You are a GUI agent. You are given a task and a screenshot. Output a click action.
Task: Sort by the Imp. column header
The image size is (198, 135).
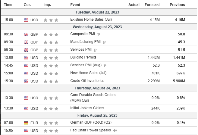point(47,4)
